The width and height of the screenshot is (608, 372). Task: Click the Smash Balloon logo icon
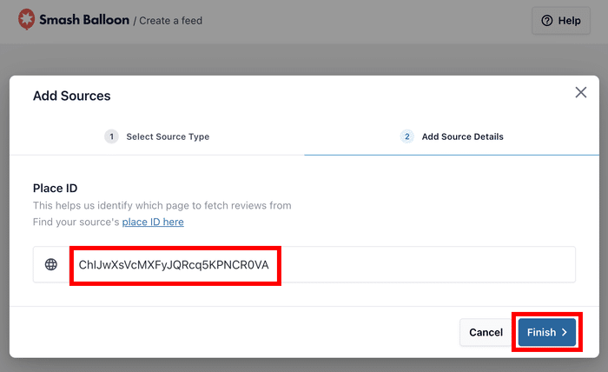[x=26, y=19]
